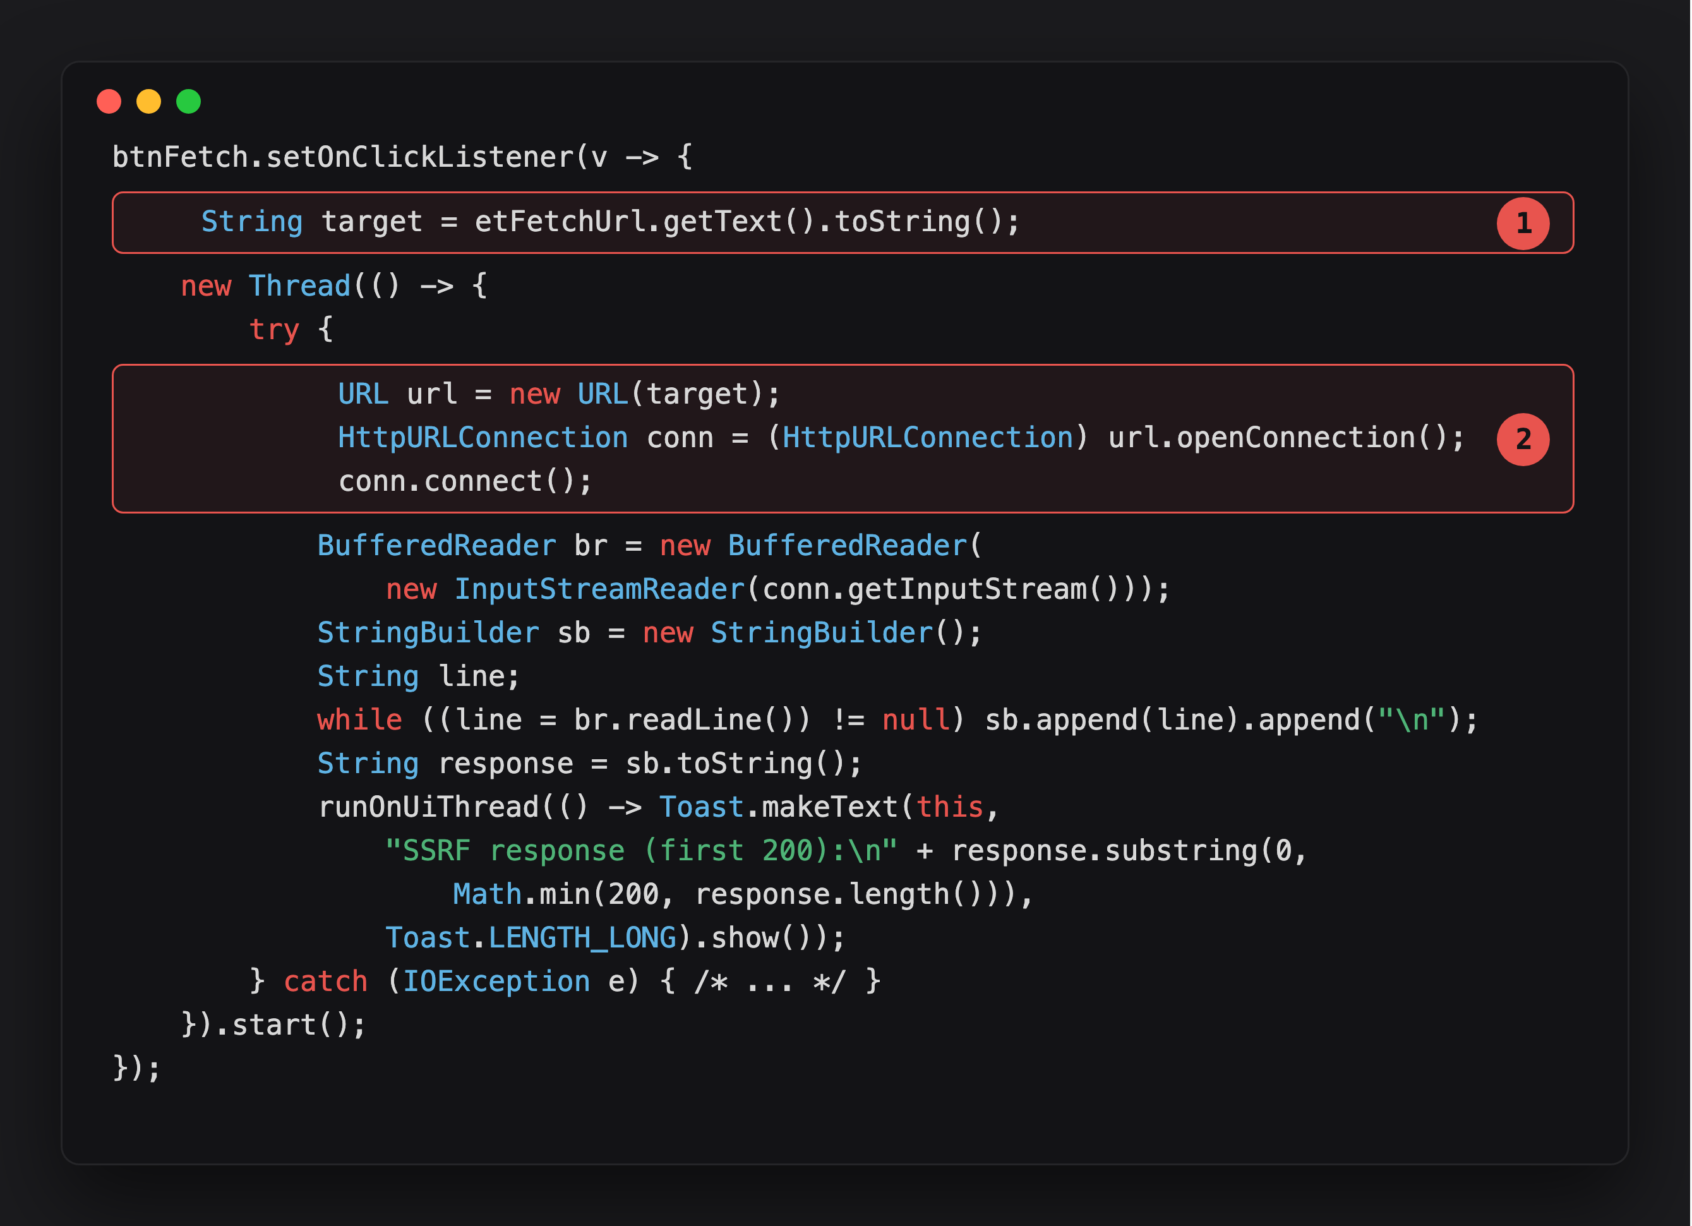
Task: Click the text "btnFetch.setOnClickListener(v -> {"
Action: [402, 157]
